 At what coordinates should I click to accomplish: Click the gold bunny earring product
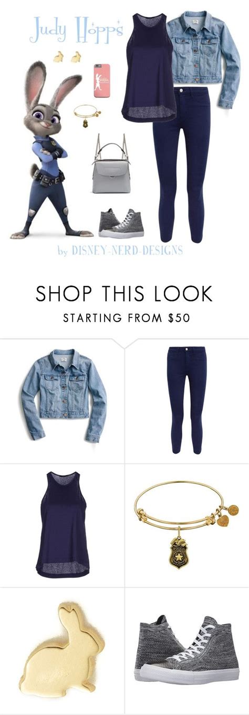point(62,650)
